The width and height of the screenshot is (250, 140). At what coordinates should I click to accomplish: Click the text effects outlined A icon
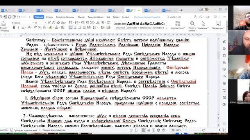point(44,27)
